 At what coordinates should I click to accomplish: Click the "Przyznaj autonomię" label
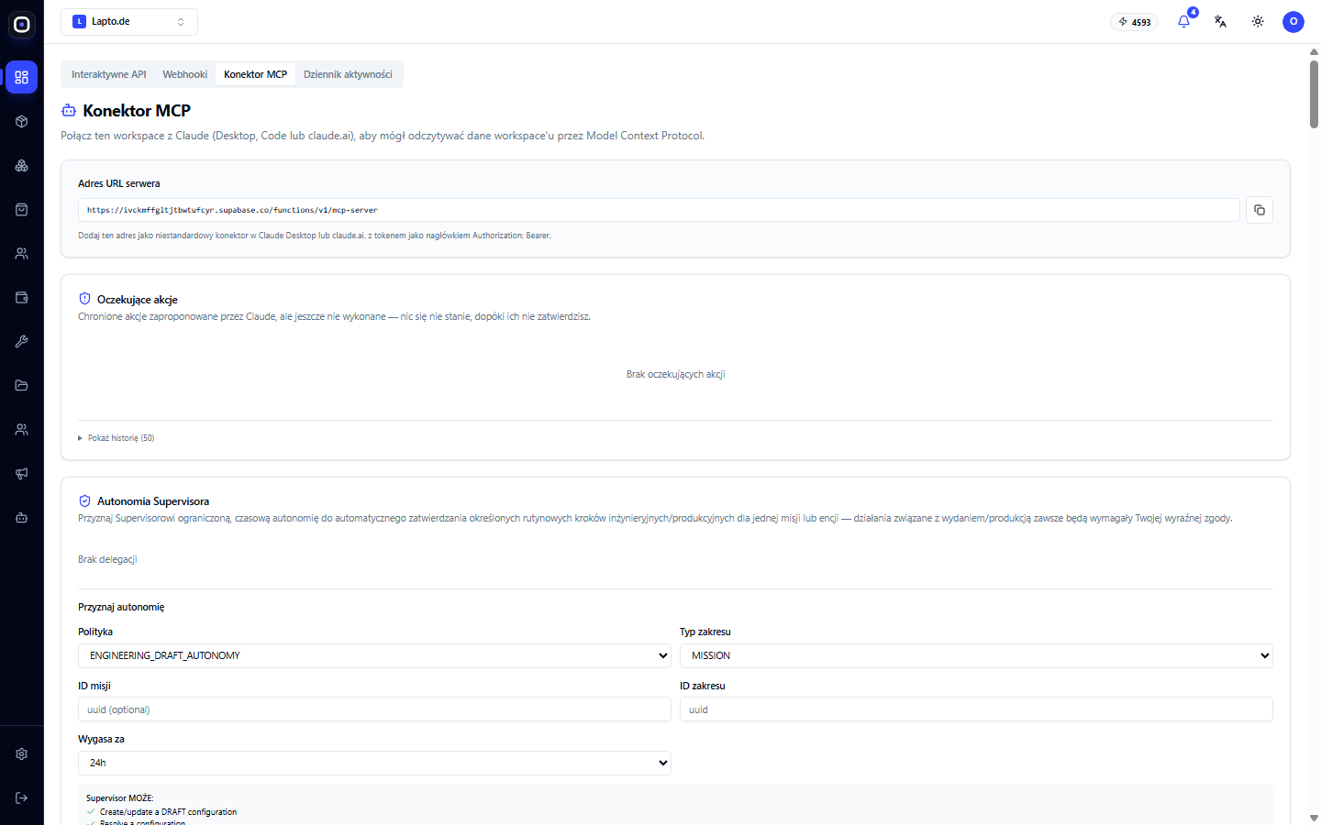point(121,607)
